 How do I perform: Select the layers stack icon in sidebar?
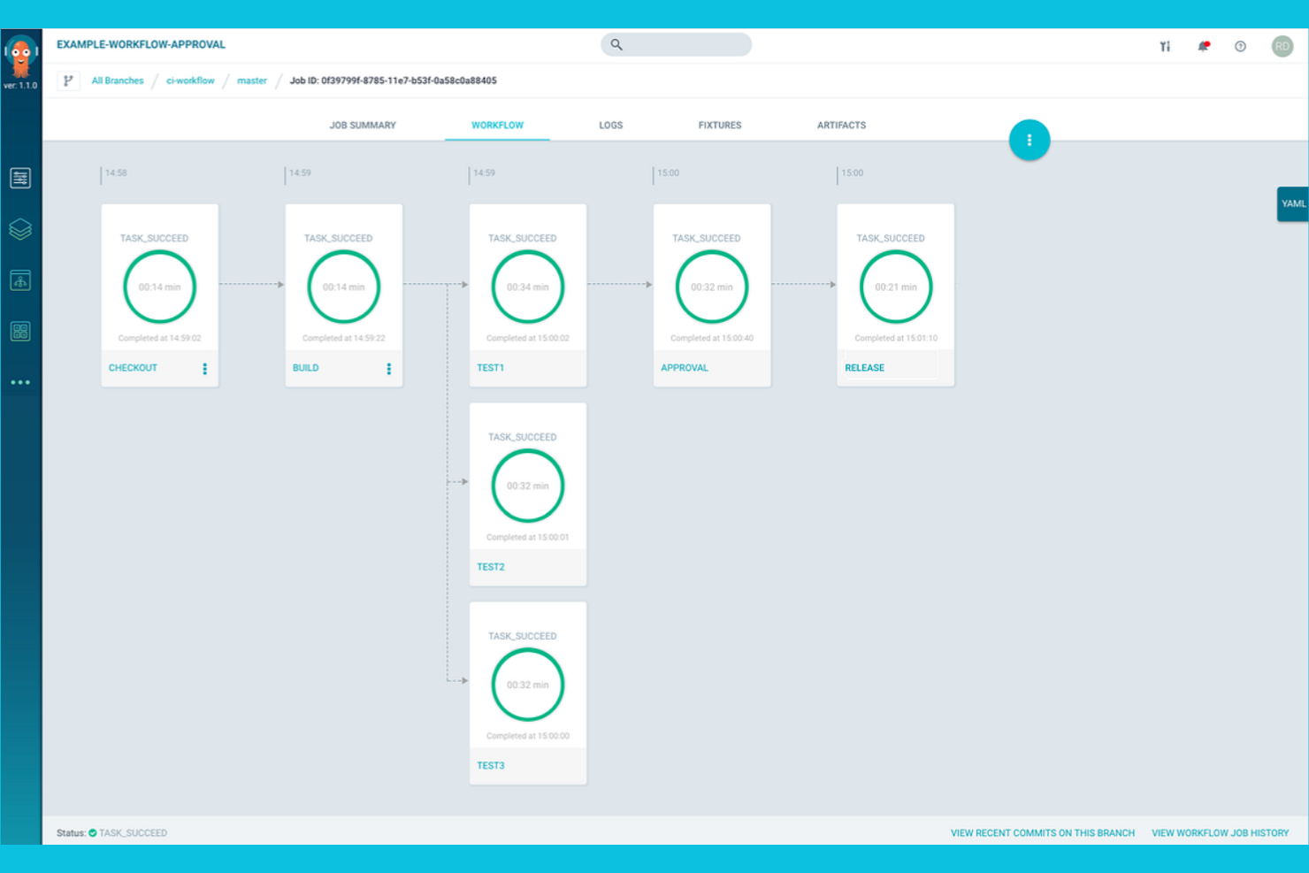(x=20, y=229)
